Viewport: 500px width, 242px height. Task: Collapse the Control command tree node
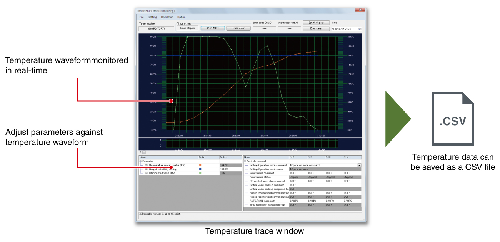coord(245,161)
